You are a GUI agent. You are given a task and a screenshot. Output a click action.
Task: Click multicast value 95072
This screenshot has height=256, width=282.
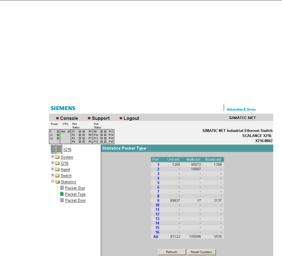point(196,165)
